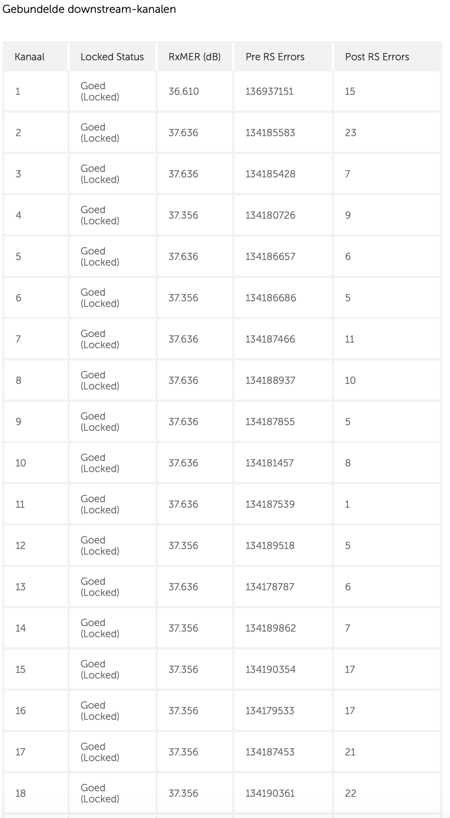The height and width of the screenshot is (818, 450).
Task: Click Post RS Errors value 21
Action: tap(350, 752)
